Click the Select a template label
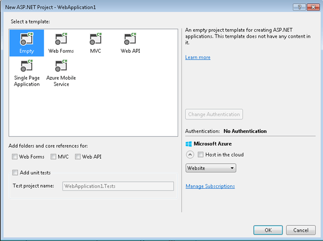Image resolution: width=323 pixels, height=241 pixels. pos(30,22)
